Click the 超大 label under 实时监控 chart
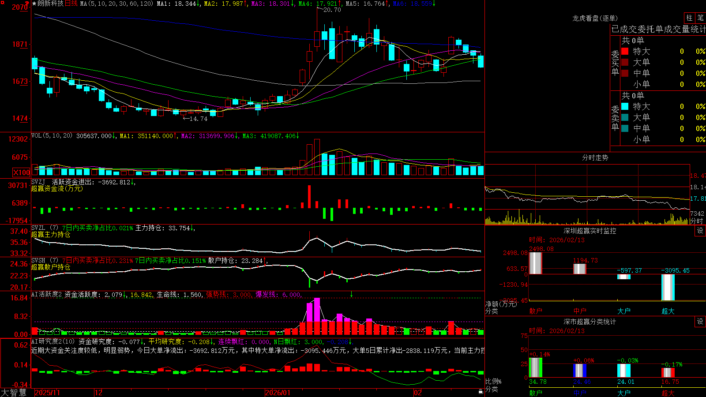 coord(668,311)
